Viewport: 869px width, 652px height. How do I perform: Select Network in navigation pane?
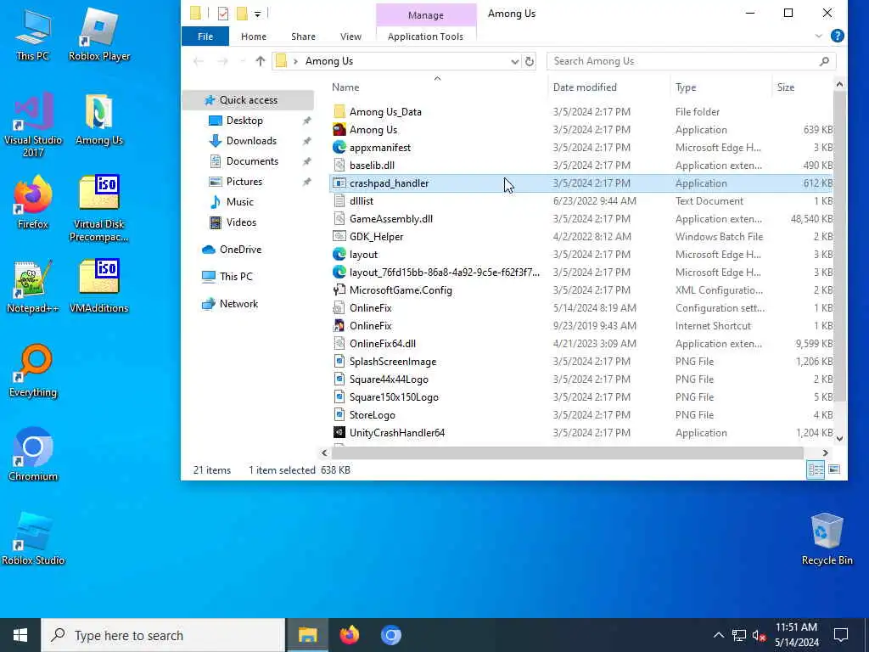click(238, 304)
